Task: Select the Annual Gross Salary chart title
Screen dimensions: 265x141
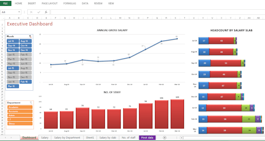Action: (112, 30)
